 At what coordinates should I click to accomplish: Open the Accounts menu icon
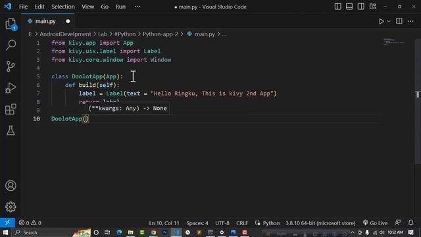pyautogui.click(x=11, y=186)
